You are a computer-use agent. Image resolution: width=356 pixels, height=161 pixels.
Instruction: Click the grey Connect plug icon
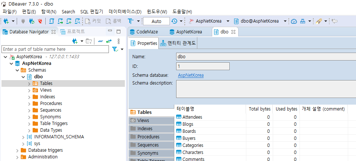tap(23, 21)
